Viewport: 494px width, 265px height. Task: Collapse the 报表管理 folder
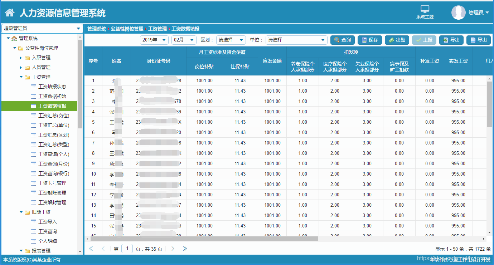(21, 251)
